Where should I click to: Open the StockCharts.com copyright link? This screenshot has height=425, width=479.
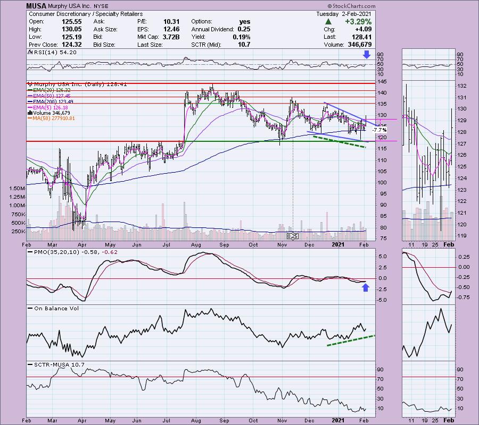[351, 6]
